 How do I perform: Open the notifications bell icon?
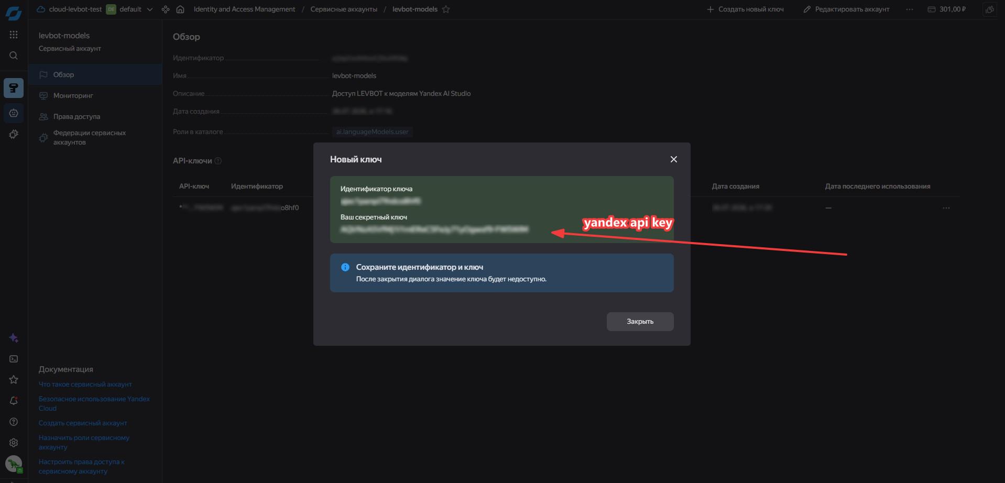click(x=14, y=401)
